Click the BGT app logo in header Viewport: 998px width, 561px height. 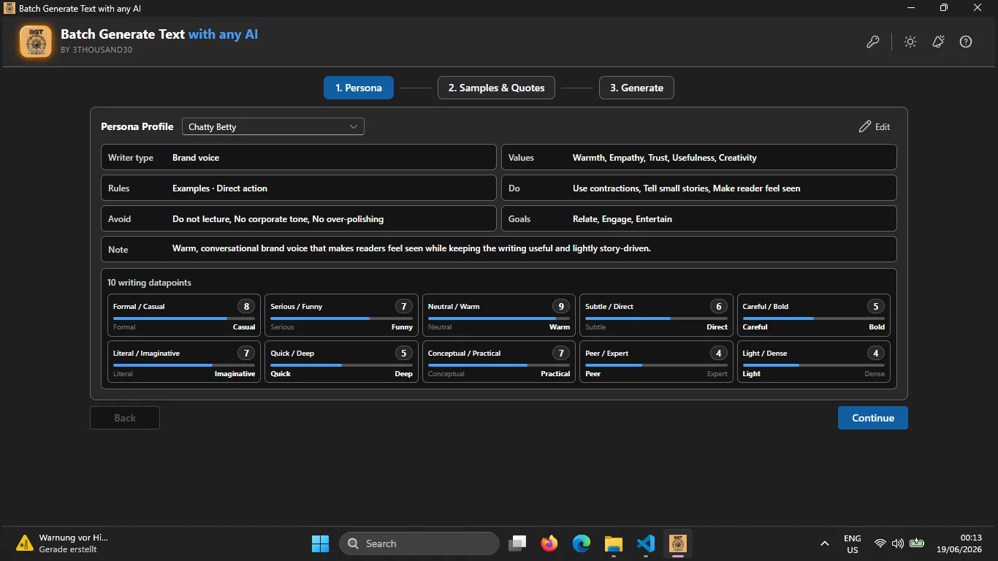click(x=36, y=42)
